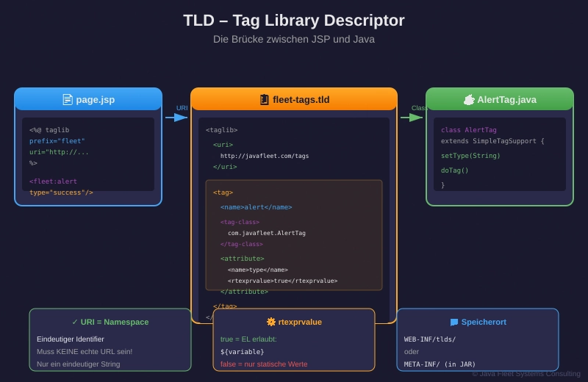Viewport: 588px width, 382px height.
Task: Click the file icon beside fleet-tags.tld
Action: tap(264, 99)
